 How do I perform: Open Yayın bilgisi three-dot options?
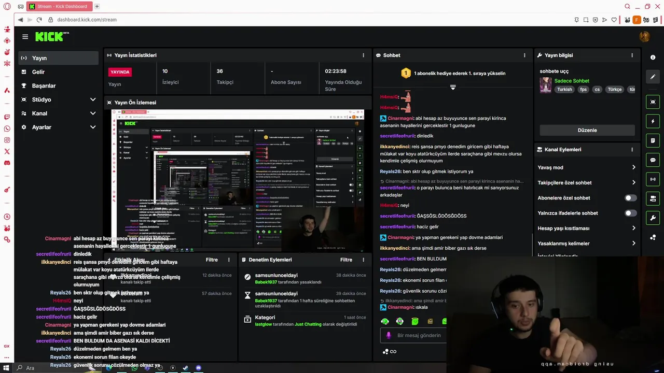click(632, 55)
